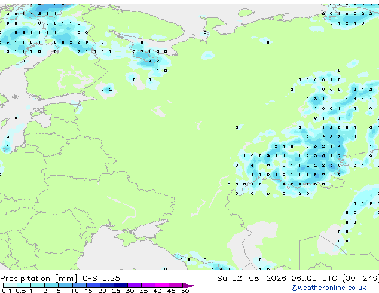Click the '0.5' legend scale label

21,291
